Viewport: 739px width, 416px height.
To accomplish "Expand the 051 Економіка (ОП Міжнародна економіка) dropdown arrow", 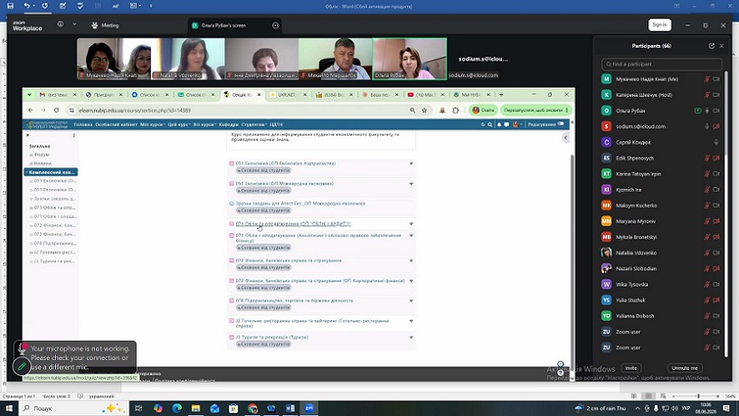I will coord(411,184).
